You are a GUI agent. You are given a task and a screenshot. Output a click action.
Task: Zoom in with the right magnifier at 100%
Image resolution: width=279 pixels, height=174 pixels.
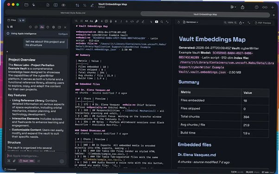click(x=235, y=23)
